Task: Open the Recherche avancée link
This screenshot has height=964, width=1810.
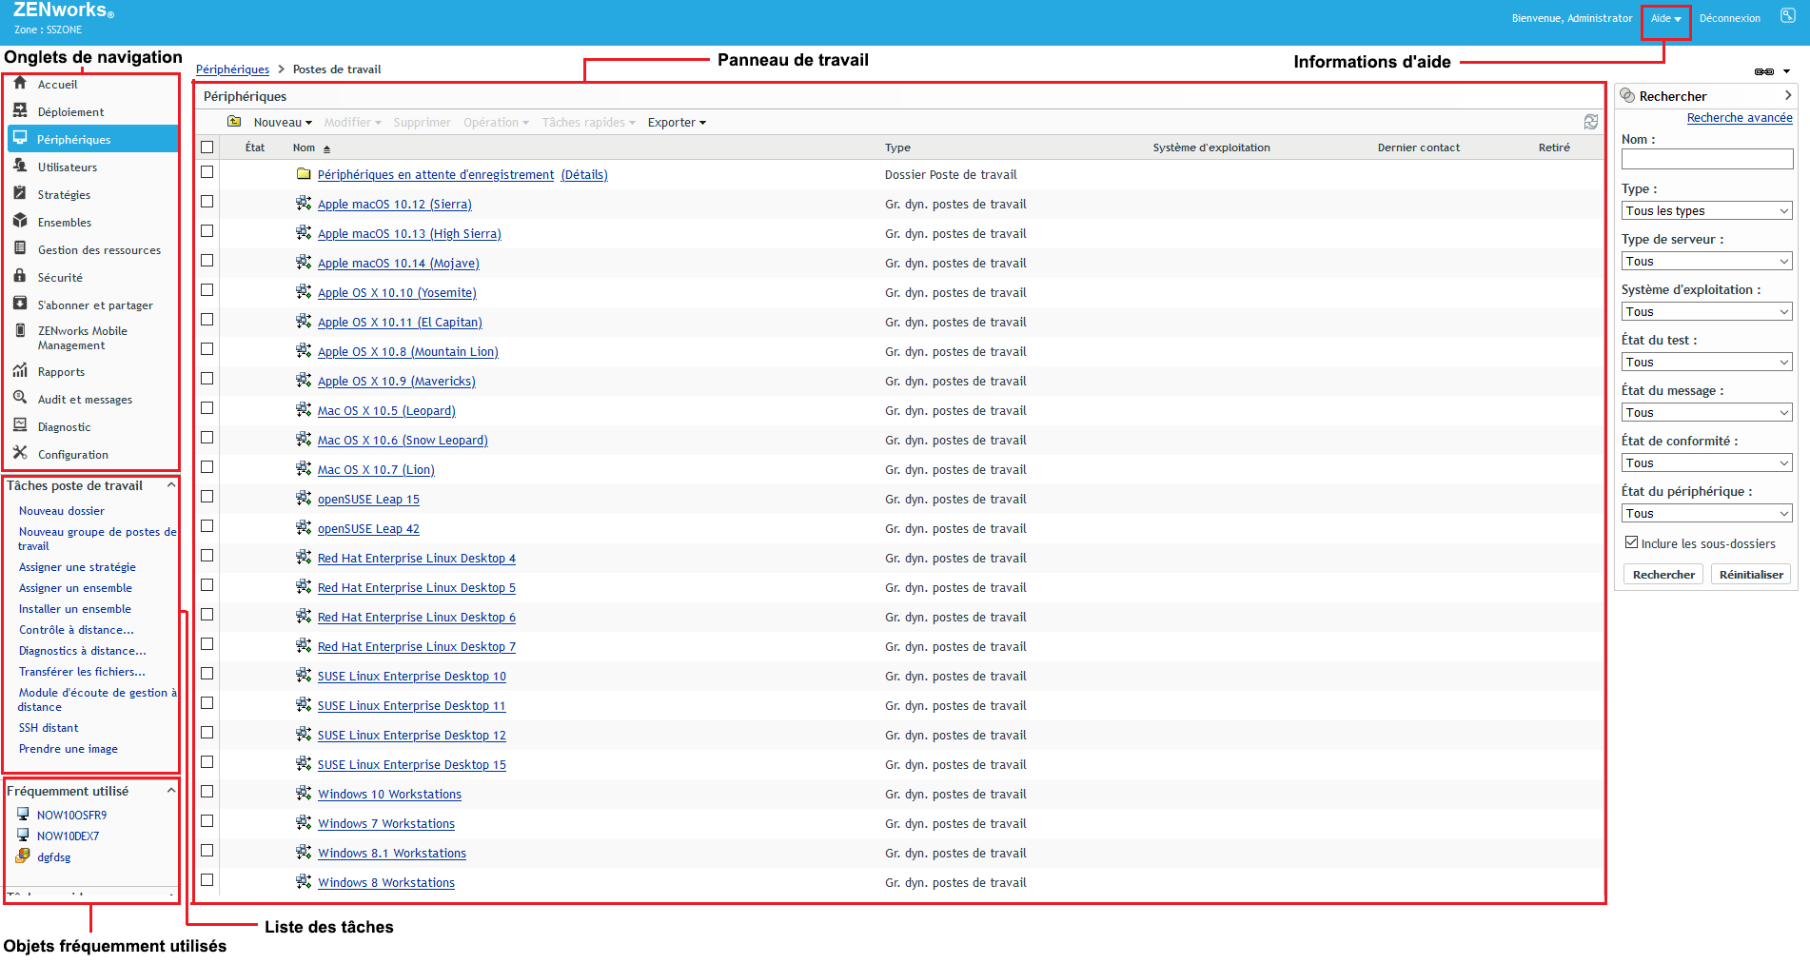Action: pos(1740,118)
